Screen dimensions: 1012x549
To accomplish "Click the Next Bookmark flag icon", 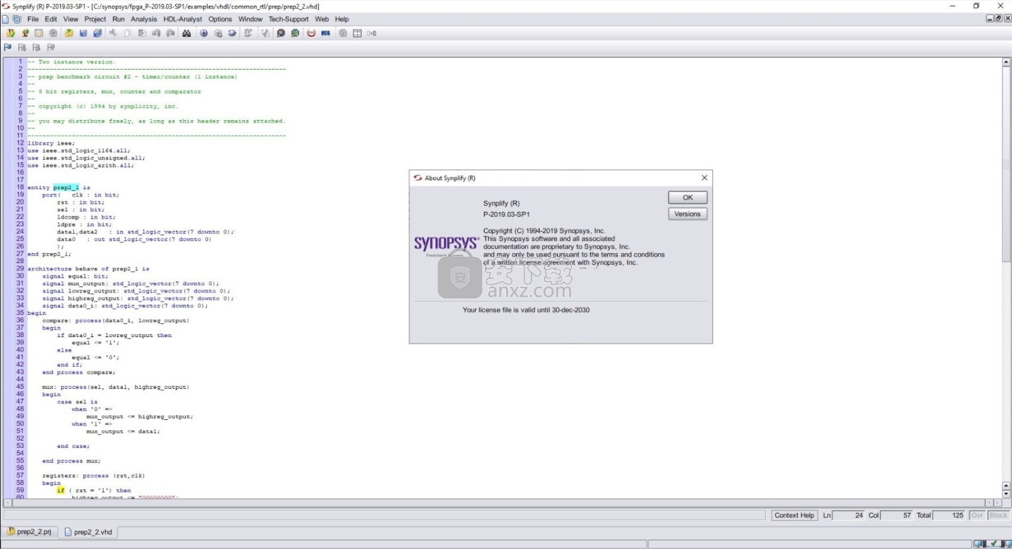I will pyautogui.click(x=22, y=47).
